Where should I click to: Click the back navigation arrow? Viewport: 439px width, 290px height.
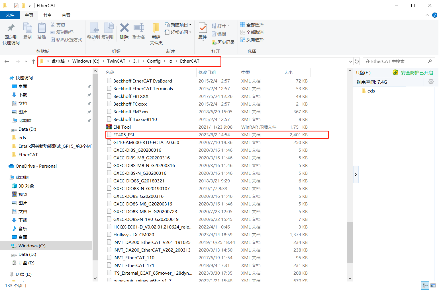click(x=7, y=61)
